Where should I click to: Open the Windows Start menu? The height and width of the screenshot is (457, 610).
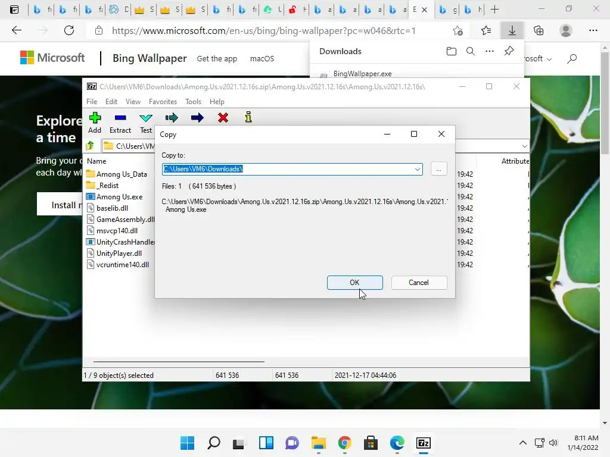187,443
